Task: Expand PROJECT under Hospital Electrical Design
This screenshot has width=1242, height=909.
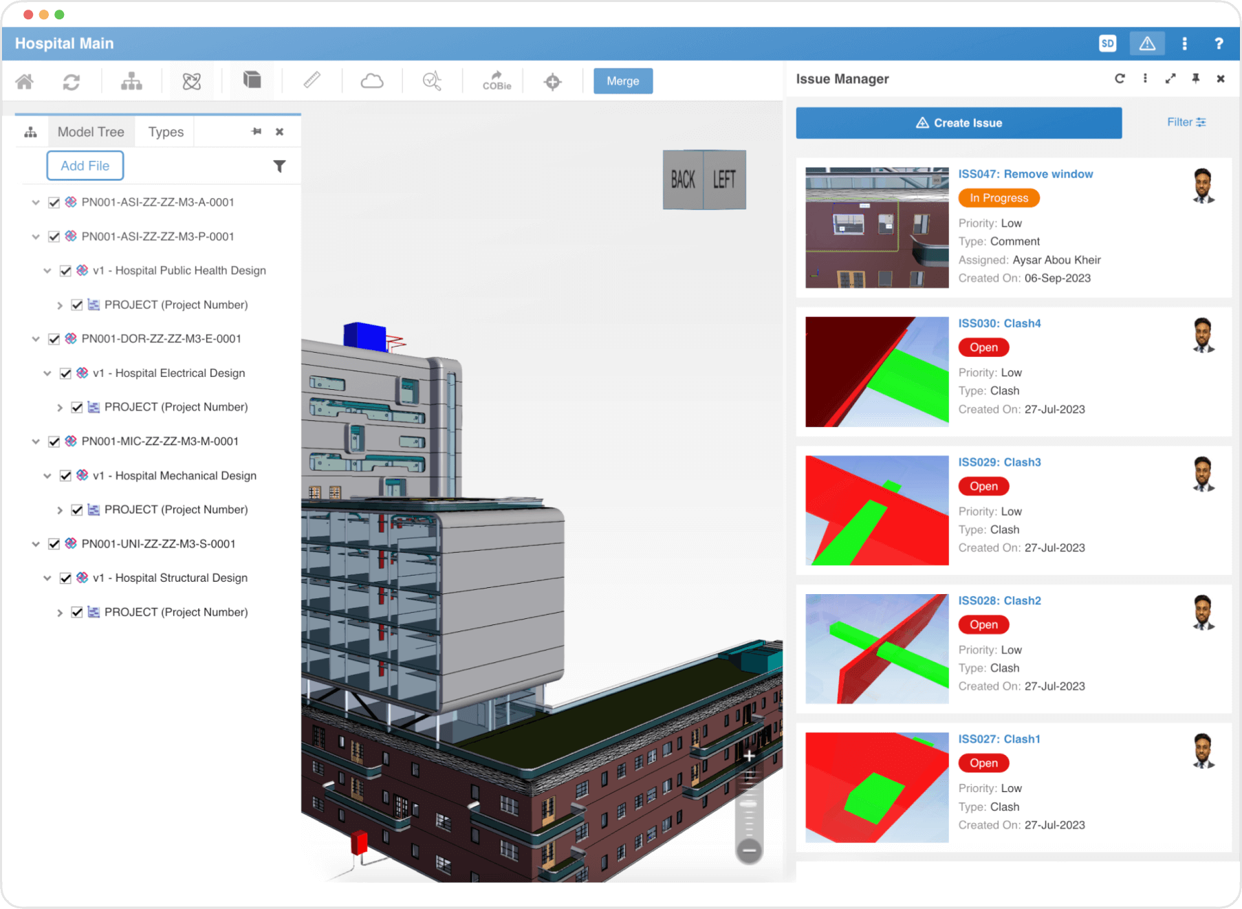Action: click(x=60, y=408)
